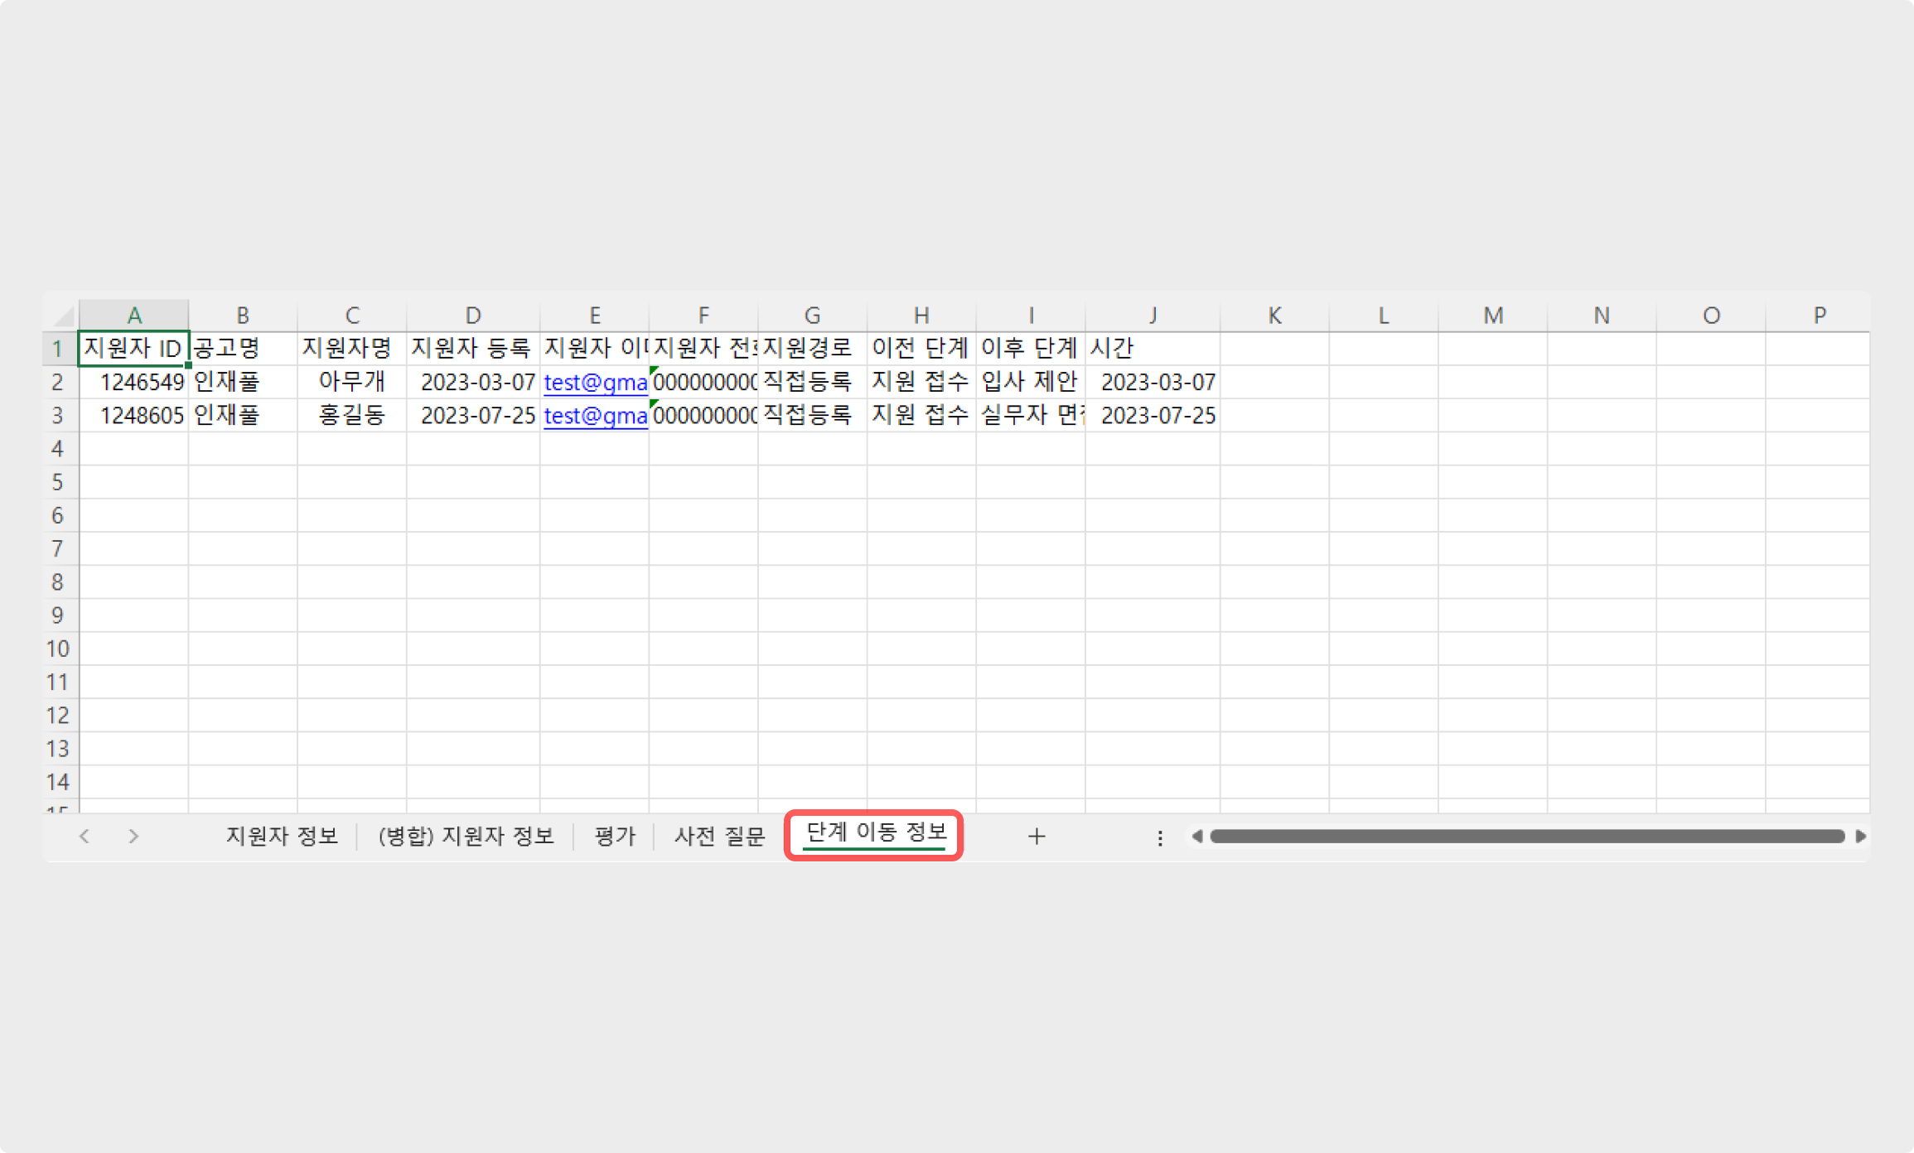1914x1153 pixels.
Task: Select row 3 header
Action: (57, 416)
